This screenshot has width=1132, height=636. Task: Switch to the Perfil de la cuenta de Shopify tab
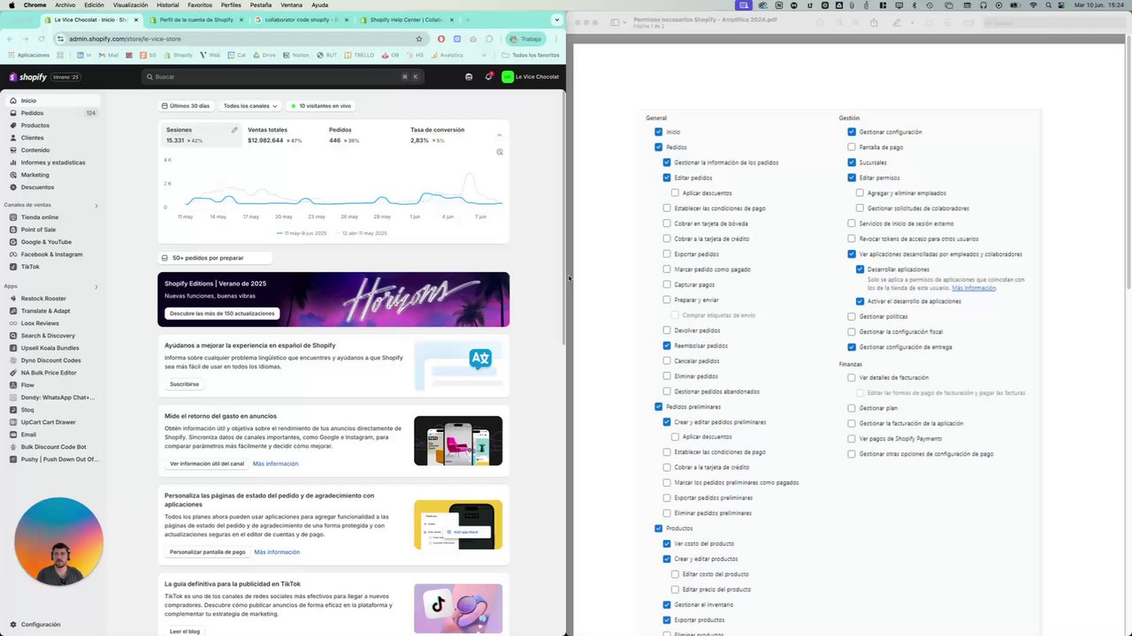point(196,19)
